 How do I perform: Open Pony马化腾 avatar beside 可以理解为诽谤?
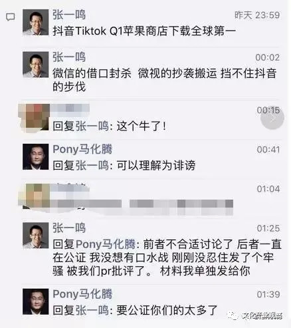click(35, 156)
